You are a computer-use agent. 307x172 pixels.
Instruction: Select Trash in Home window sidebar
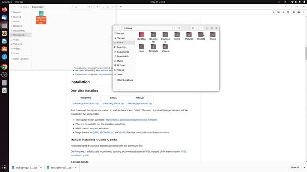point(124,75)
